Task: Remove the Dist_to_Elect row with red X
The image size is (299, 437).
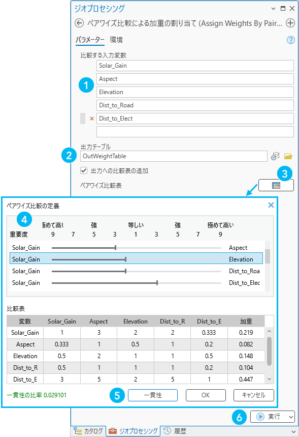Action: point(92,119)
